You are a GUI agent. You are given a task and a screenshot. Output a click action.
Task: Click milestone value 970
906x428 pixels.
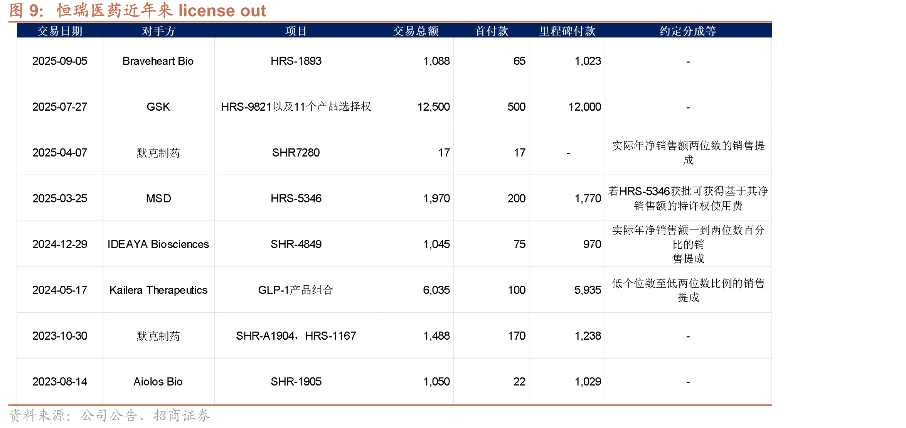pos(592,244)
